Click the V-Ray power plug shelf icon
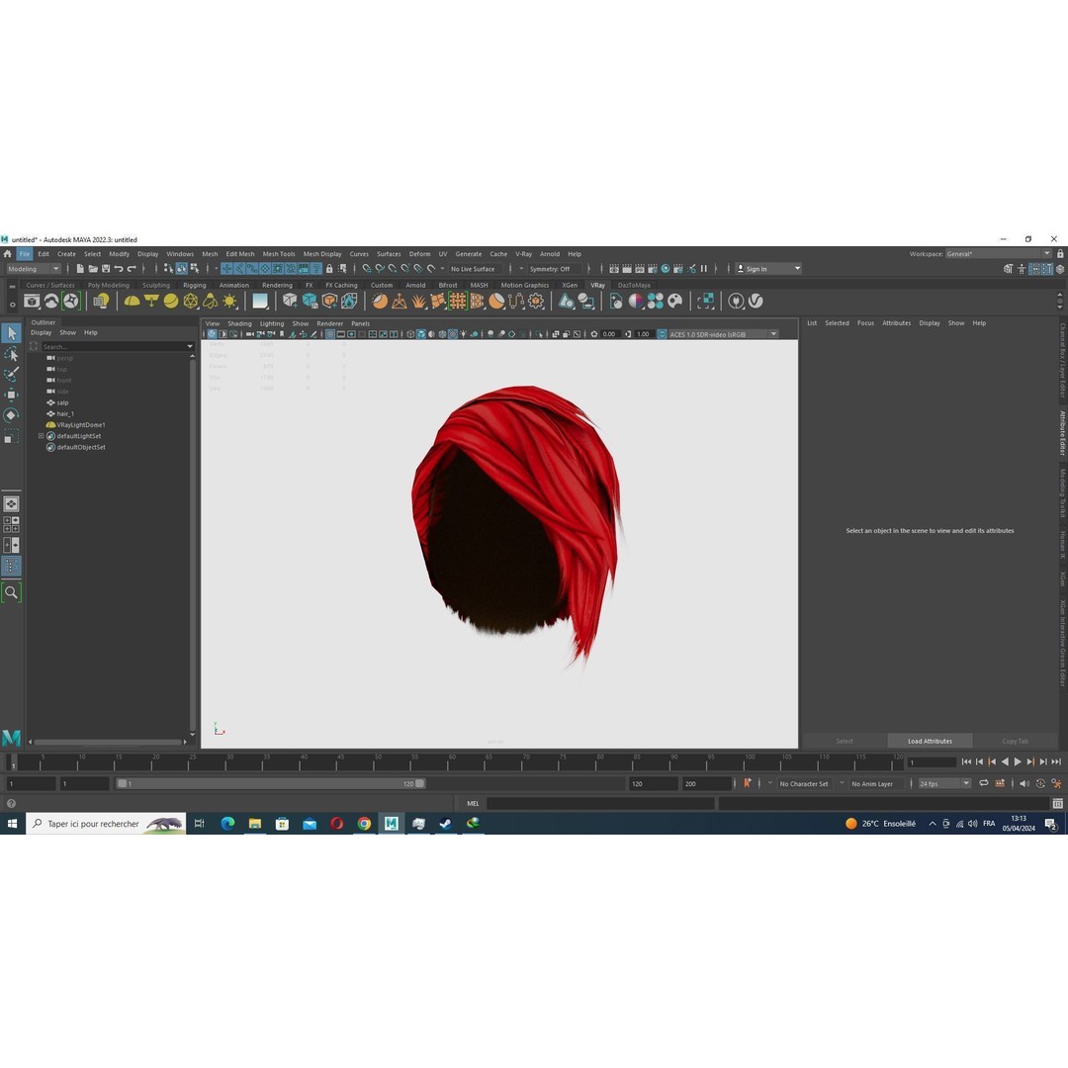Screen dimensions: 1068x1068 pyautogui.click(x=736, y=301)
